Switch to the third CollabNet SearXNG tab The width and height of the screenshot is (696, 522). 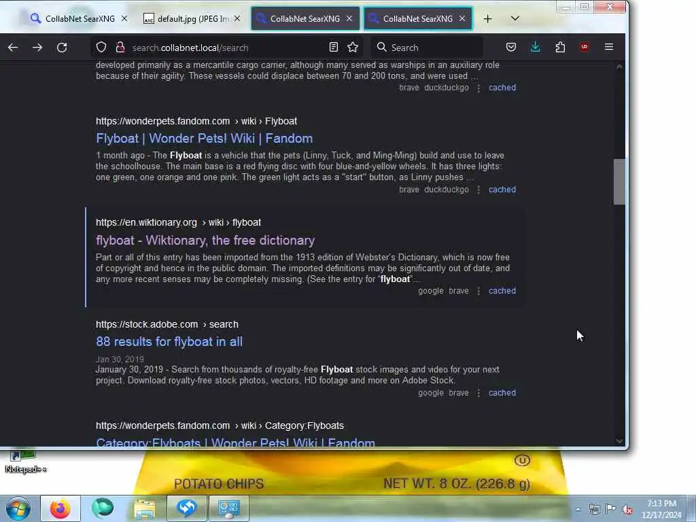[305, 18]
